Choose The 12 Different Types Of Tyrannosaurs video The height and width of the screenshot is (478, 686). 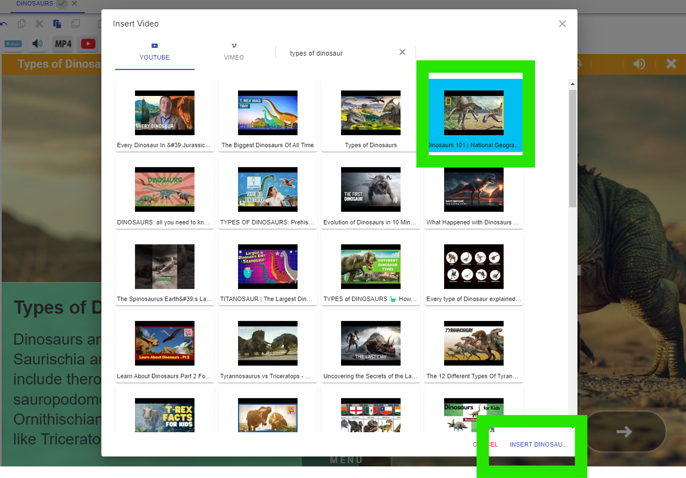pyautogui.click(x=474, y=346)
